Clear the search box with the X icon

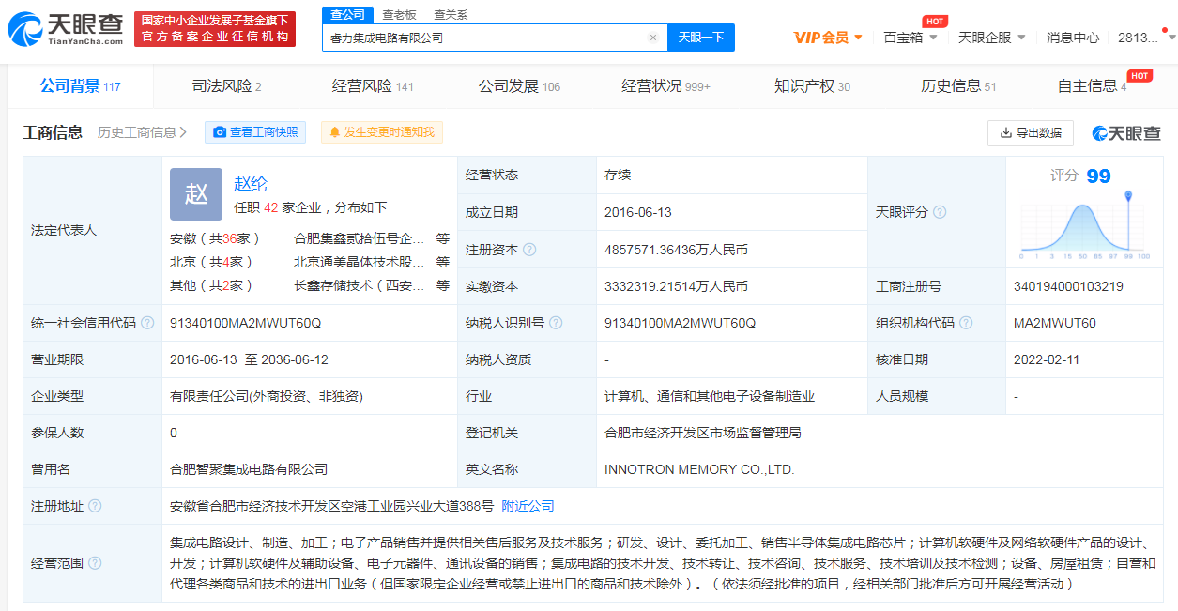click(x=653, y=38)
